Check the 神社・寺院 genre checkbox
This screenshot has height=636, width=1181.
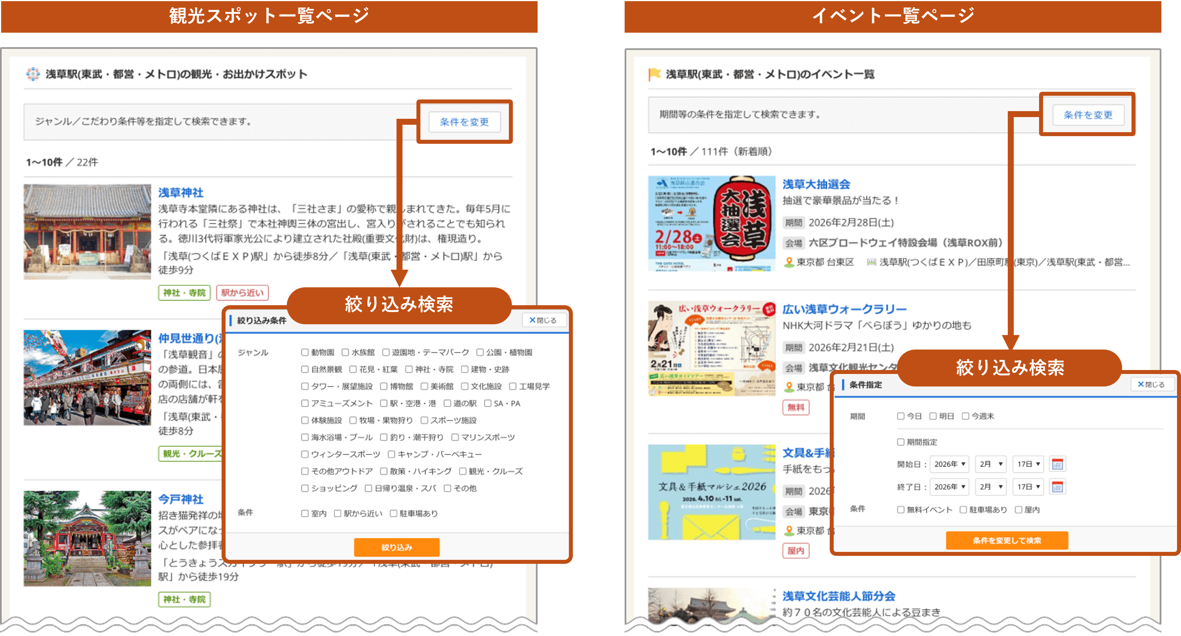click(409, 369)
